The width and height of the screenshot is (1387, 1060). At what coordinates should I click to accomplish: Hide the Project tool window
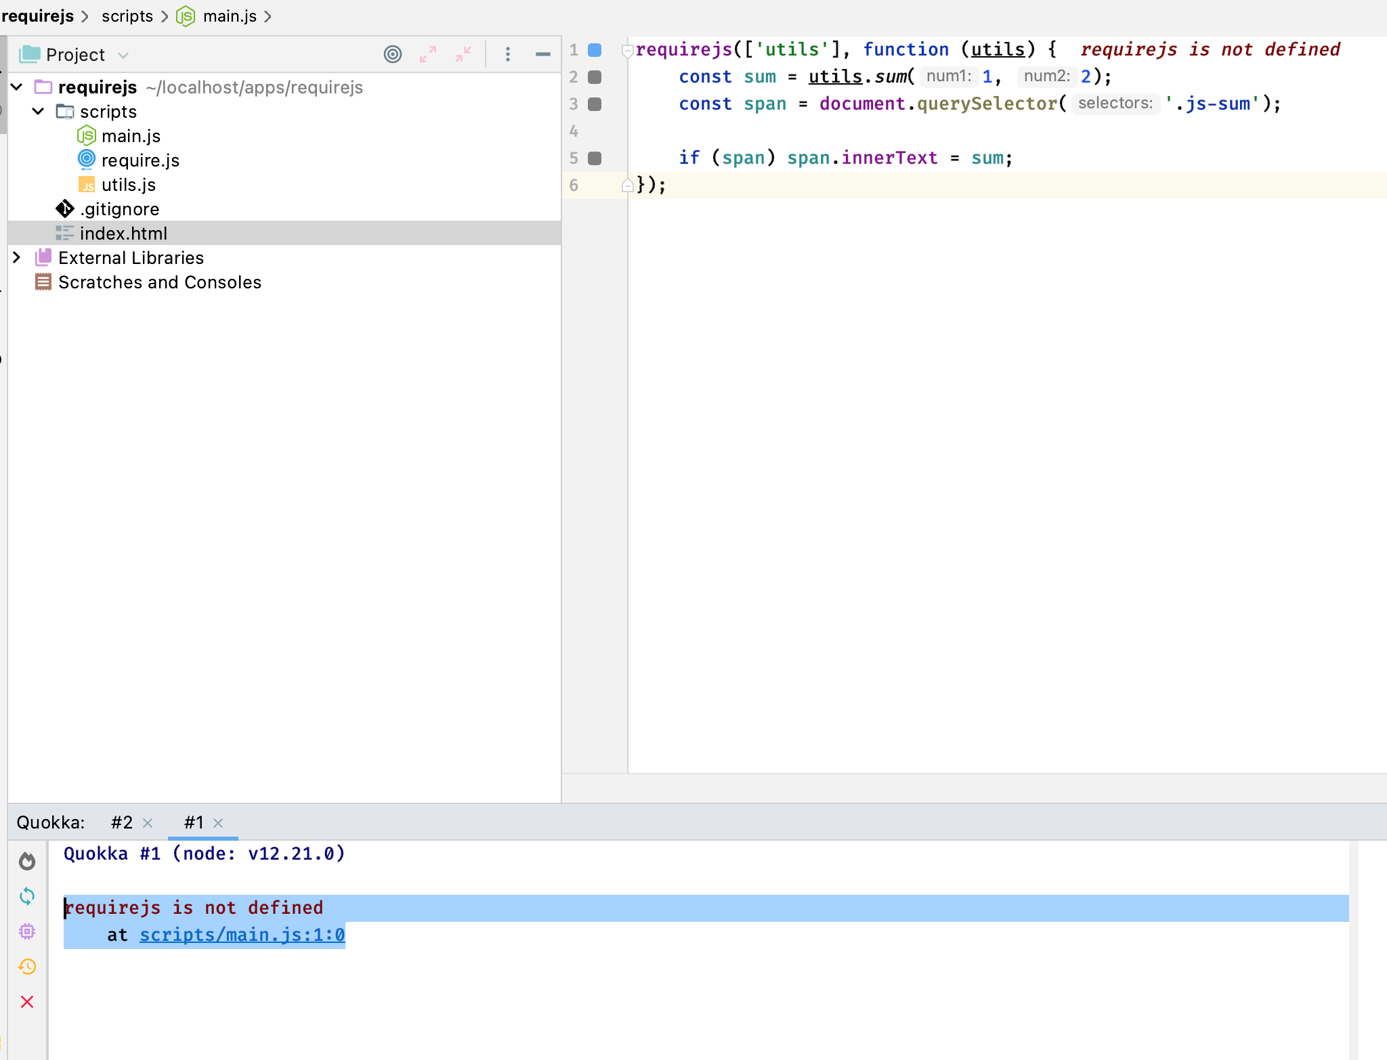click(x=543, y=54)
